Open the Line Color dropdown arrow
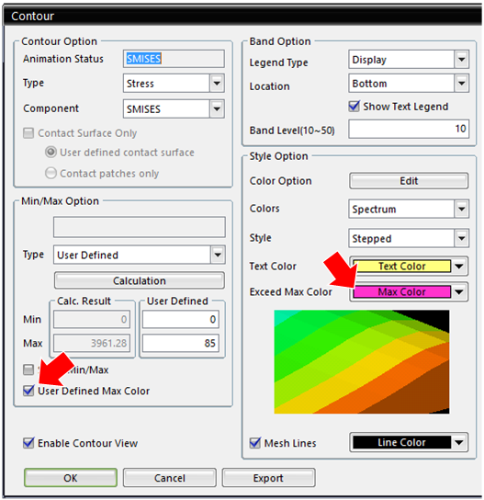 pyautogui.click(x=459, y=442)
